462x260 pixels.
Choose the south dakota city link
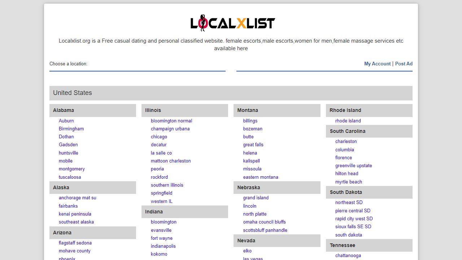point(349,235)
